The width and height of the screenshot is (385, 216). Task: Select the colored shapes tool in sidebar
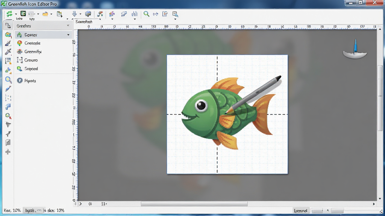(8, 70)
